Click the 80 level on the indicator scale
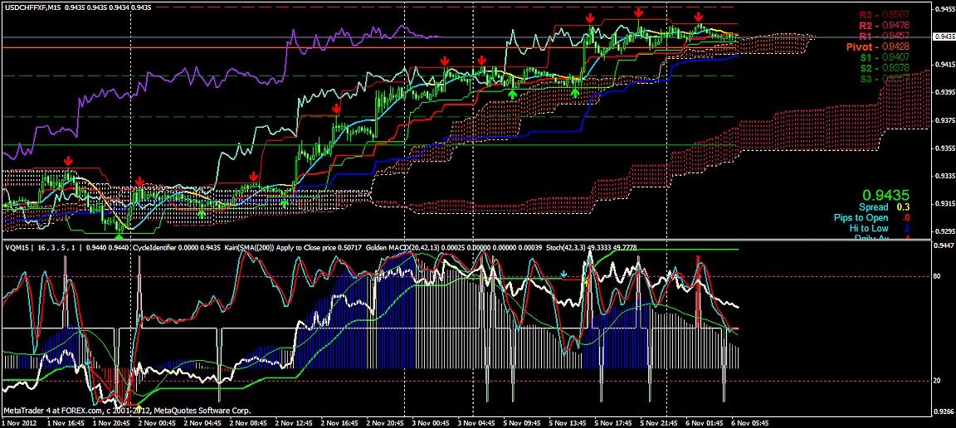This screenshot has height=428, width=956. (937, 276)
